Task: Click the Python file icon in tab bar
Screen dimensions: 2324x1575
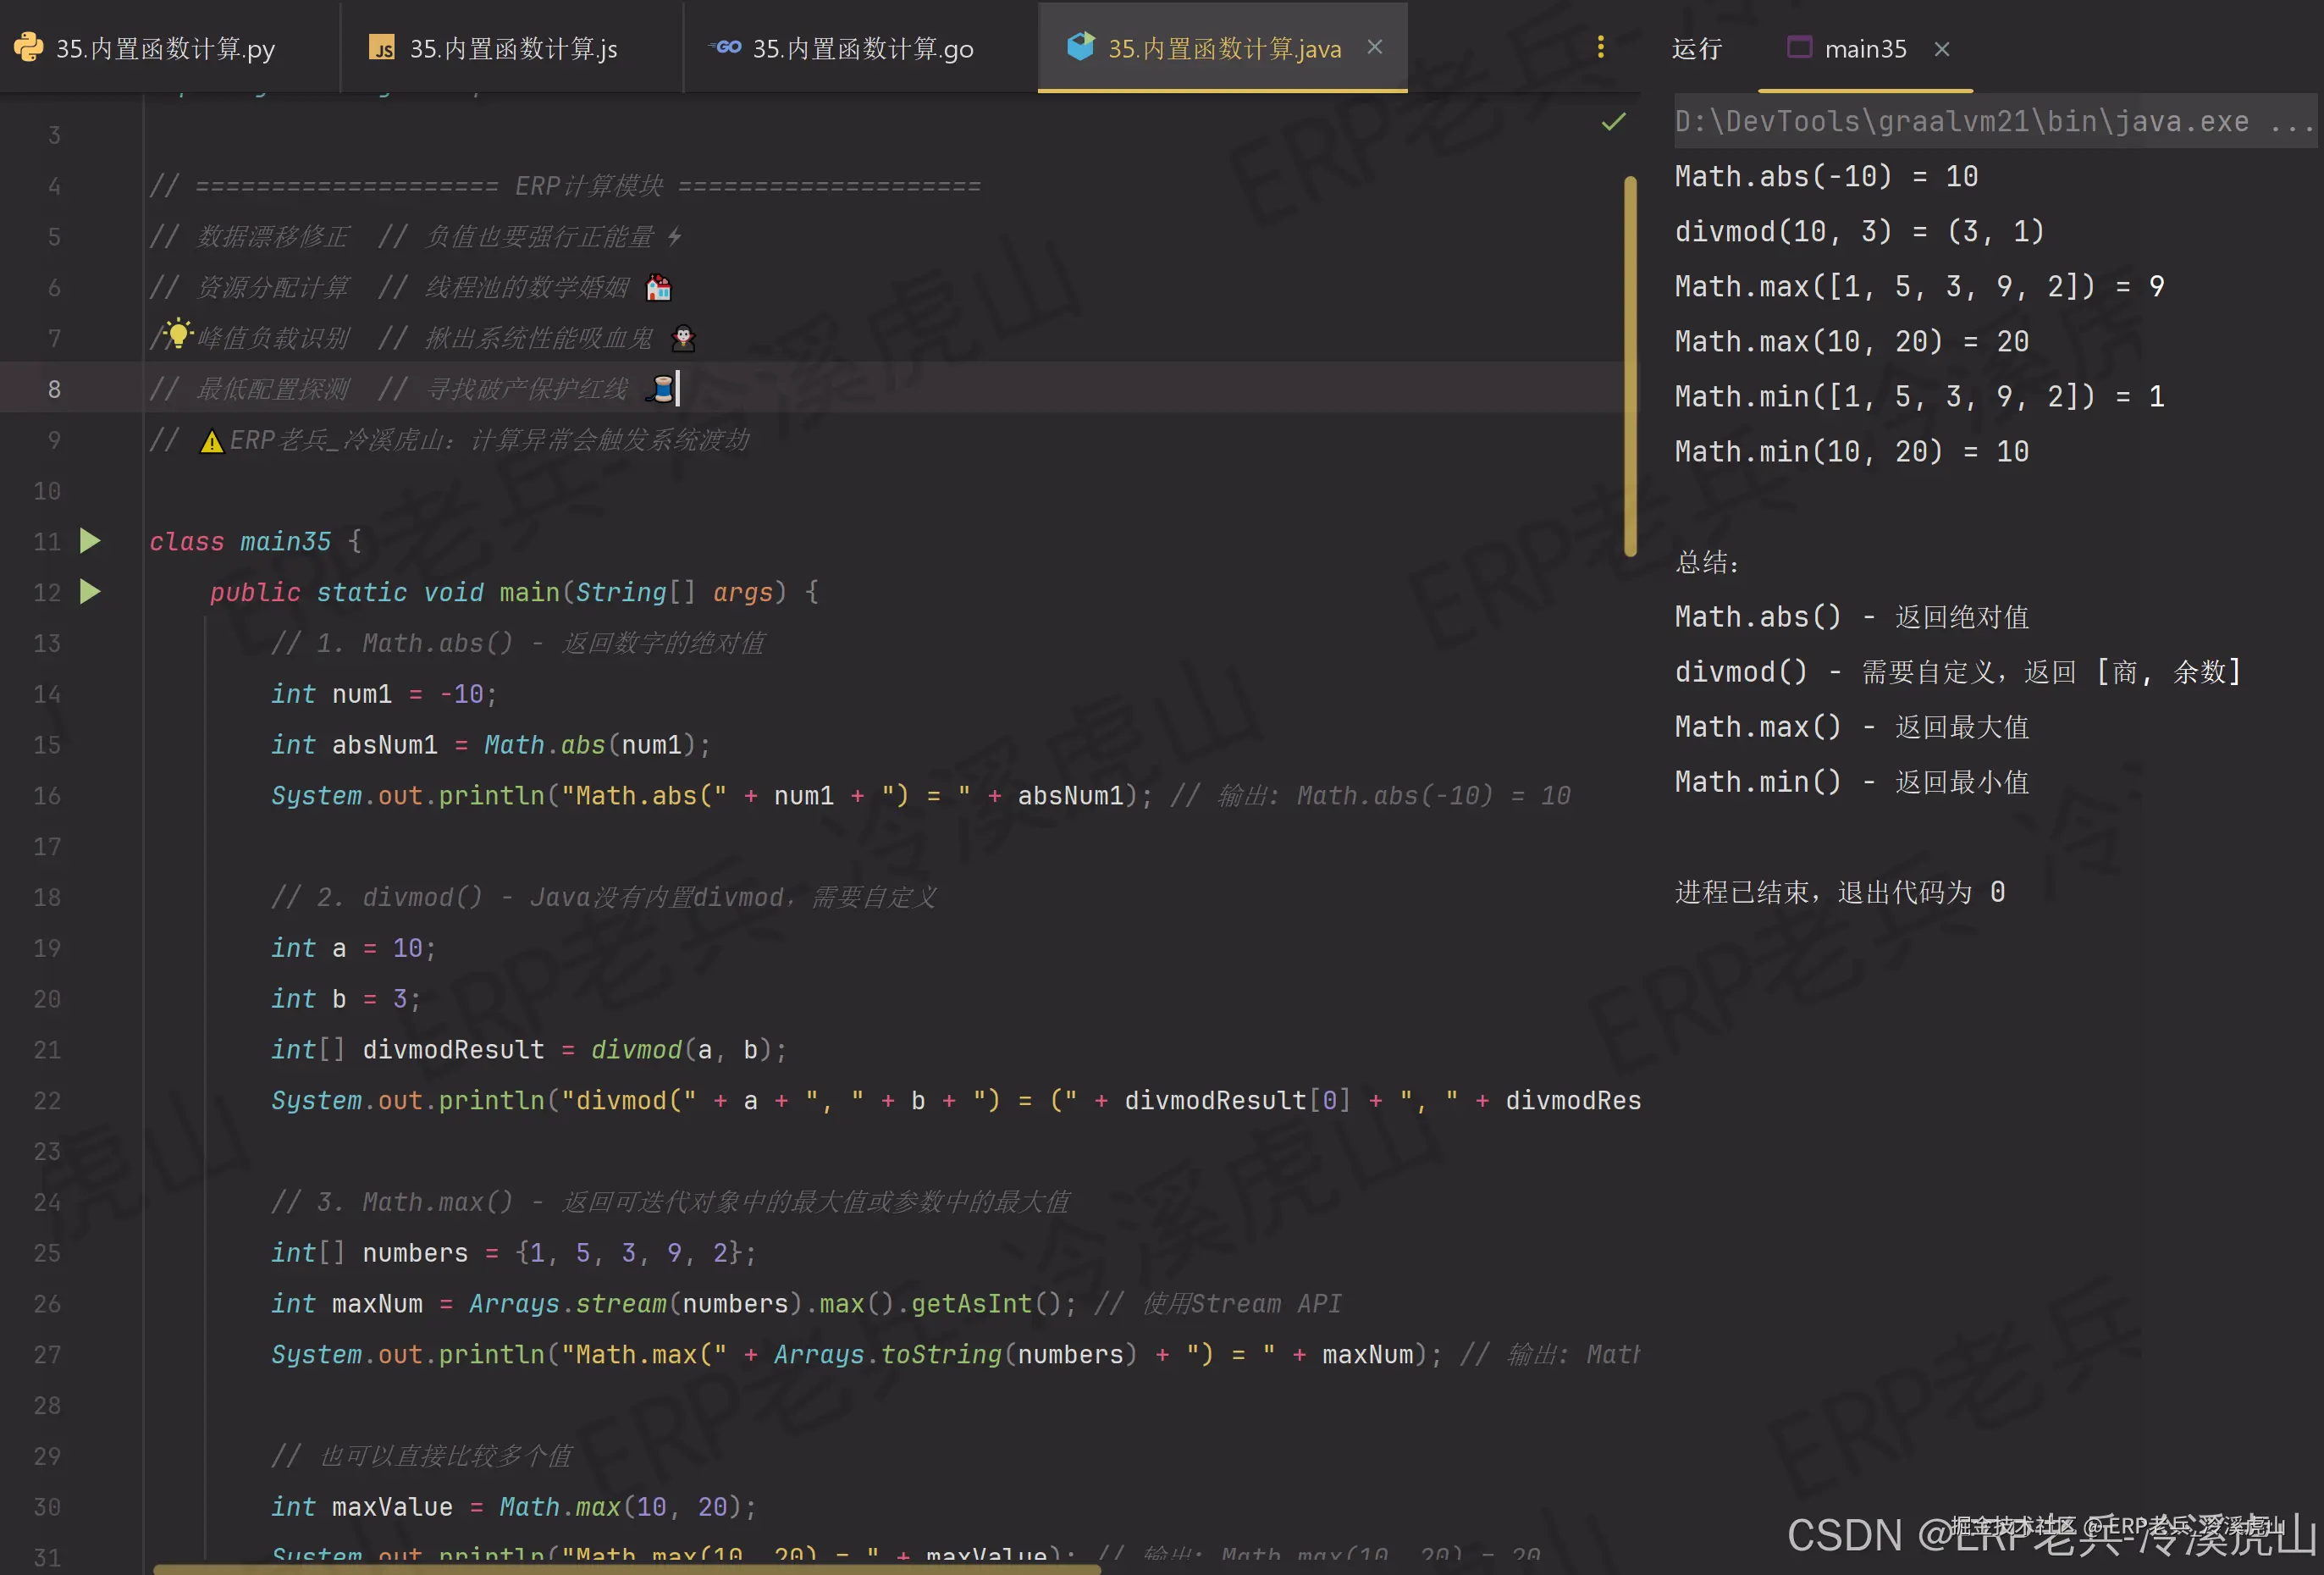Action: click(29, 47)
